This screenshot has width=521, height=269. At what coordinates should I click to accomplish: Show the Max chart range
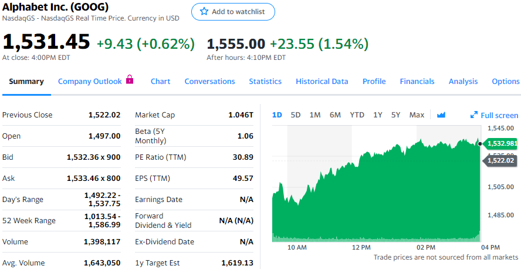click(417, 115)
